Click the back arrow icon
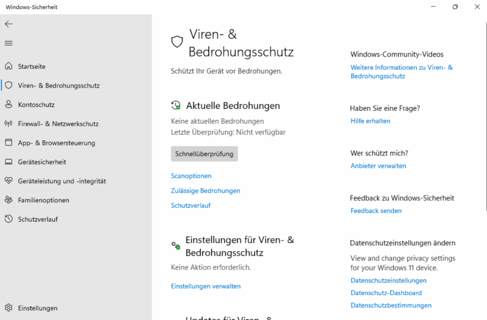487x320 pixels. (9, 24)
